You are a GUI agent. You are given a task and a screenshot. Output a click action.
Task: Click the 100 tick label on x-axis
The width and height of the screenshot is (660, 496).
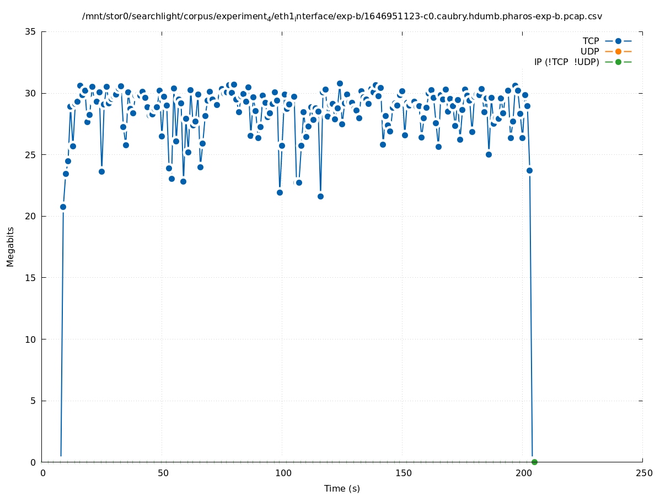pos(283,473)
